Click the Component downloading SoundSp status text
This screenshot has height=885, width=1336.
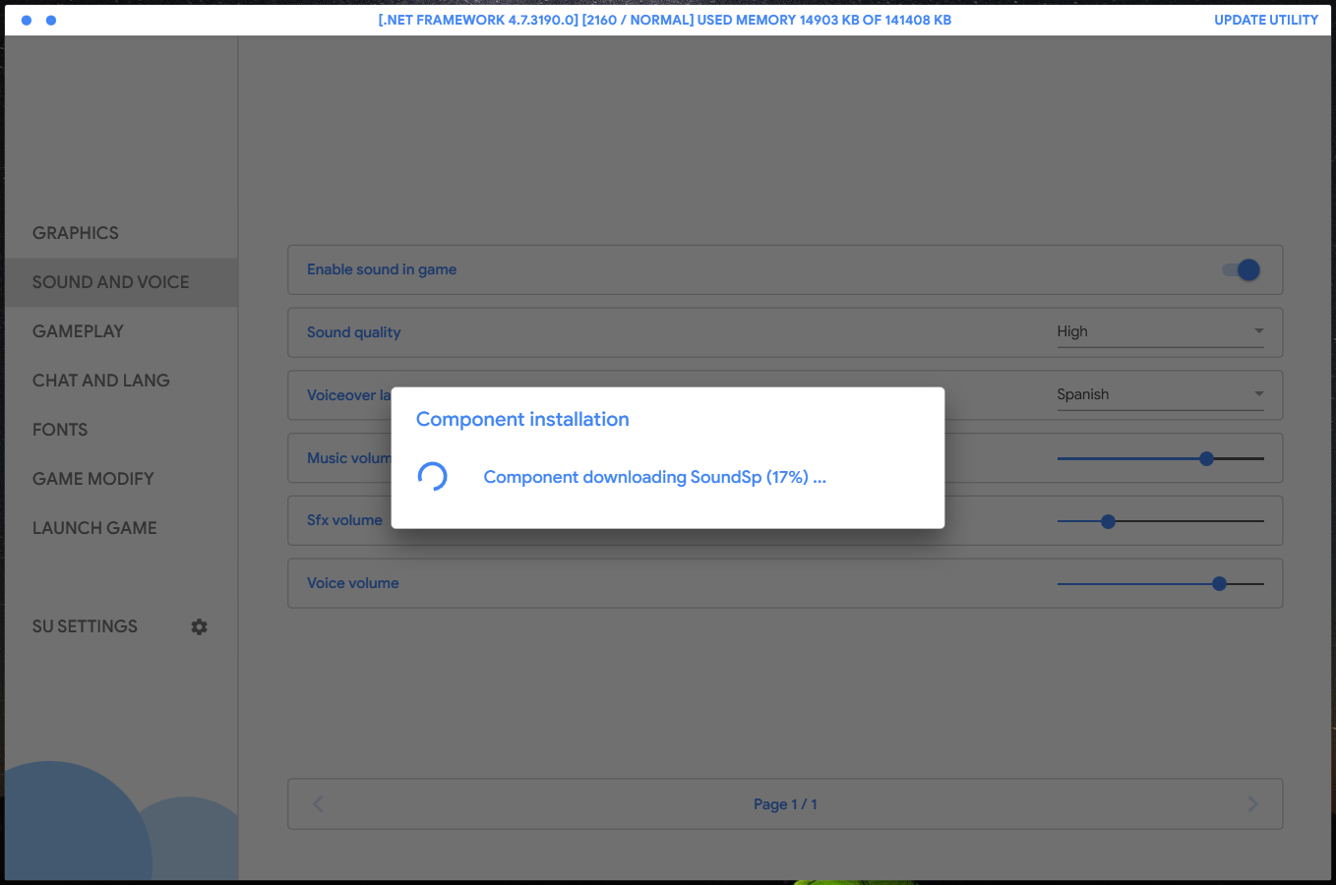click(x=654, y=477)
